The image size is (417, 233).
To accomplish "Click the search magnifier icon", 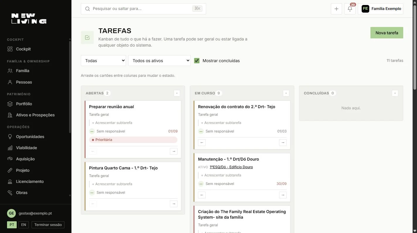I will tap(87, 9).
